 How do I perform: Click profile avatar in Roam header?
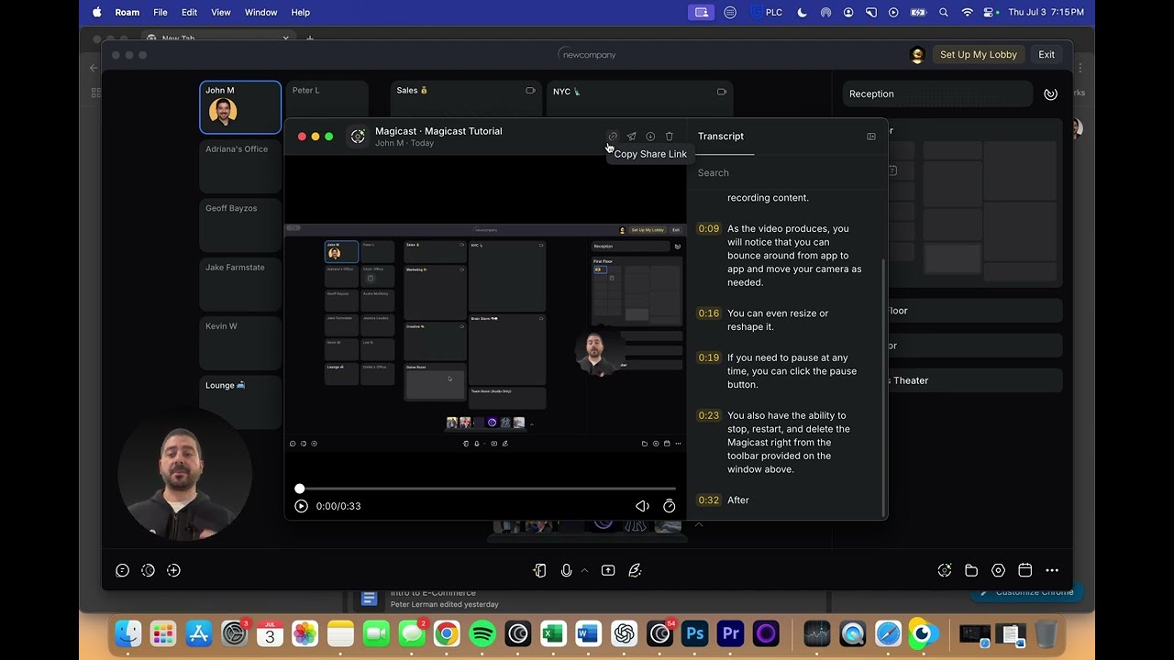point(917,55)
